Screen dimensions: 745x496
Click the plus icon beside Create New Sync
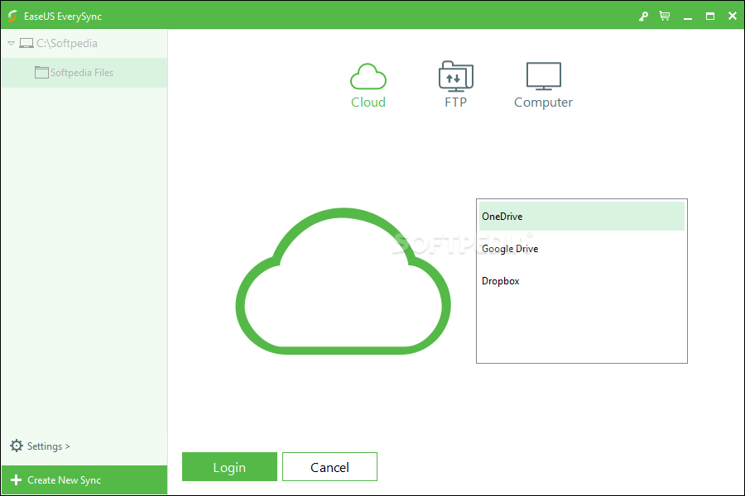tap(17, 479)
